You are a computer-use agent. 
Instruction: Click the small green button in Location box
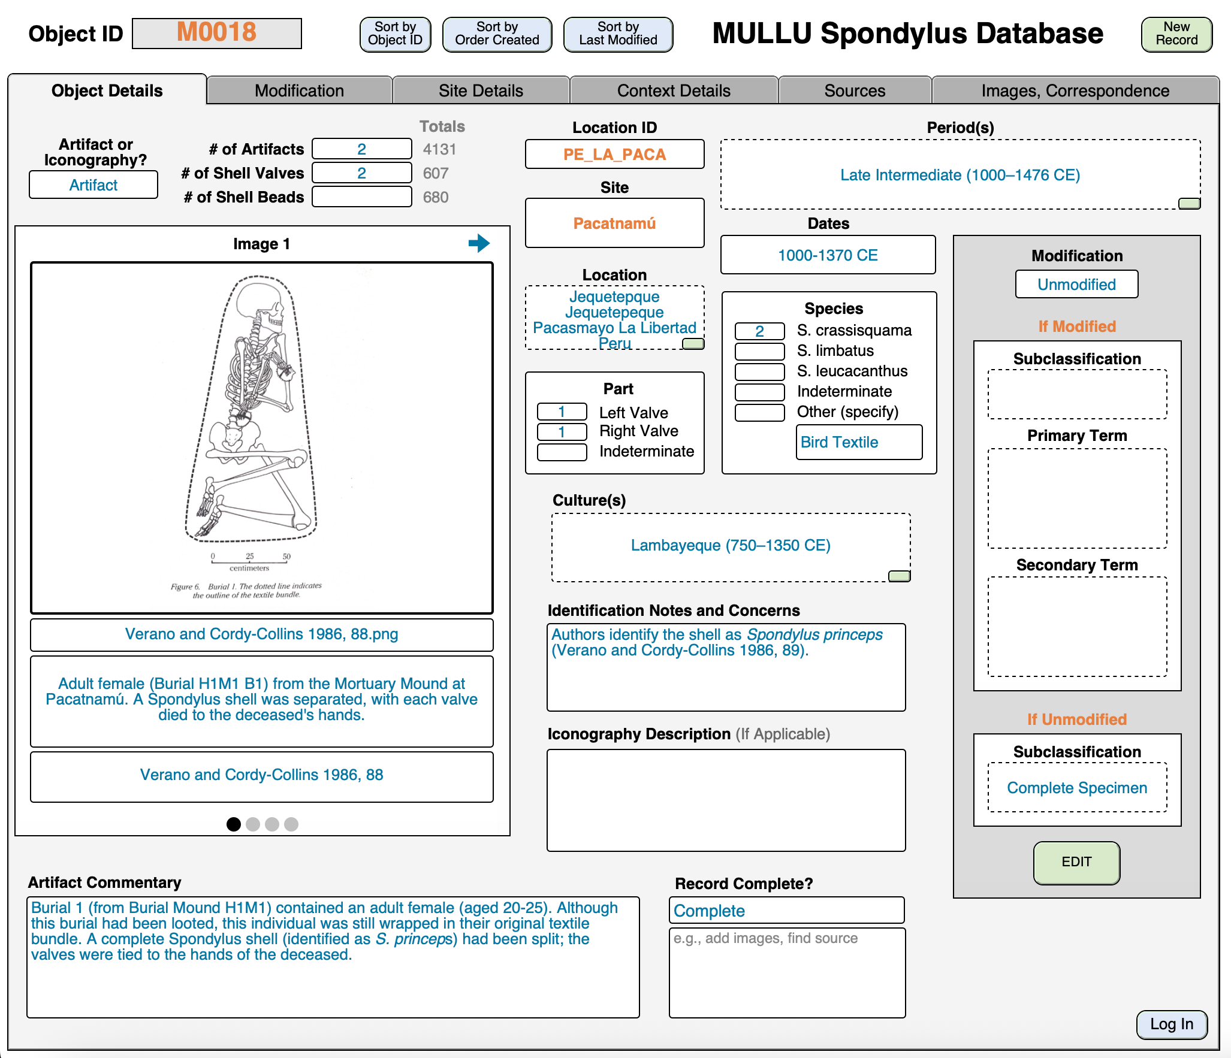(x=693, y=344)
